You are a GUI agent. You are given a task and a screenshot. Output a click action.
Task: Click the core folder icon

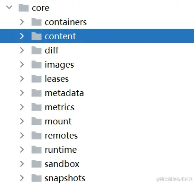click(x=24, y=8)
